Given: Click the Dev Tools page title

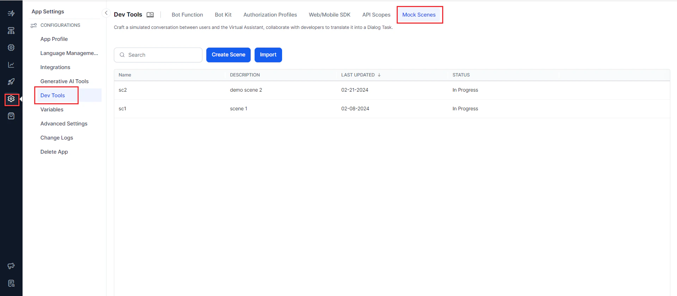Looking at the screenshot, I should pyautogui.click(x=128, y=15).
